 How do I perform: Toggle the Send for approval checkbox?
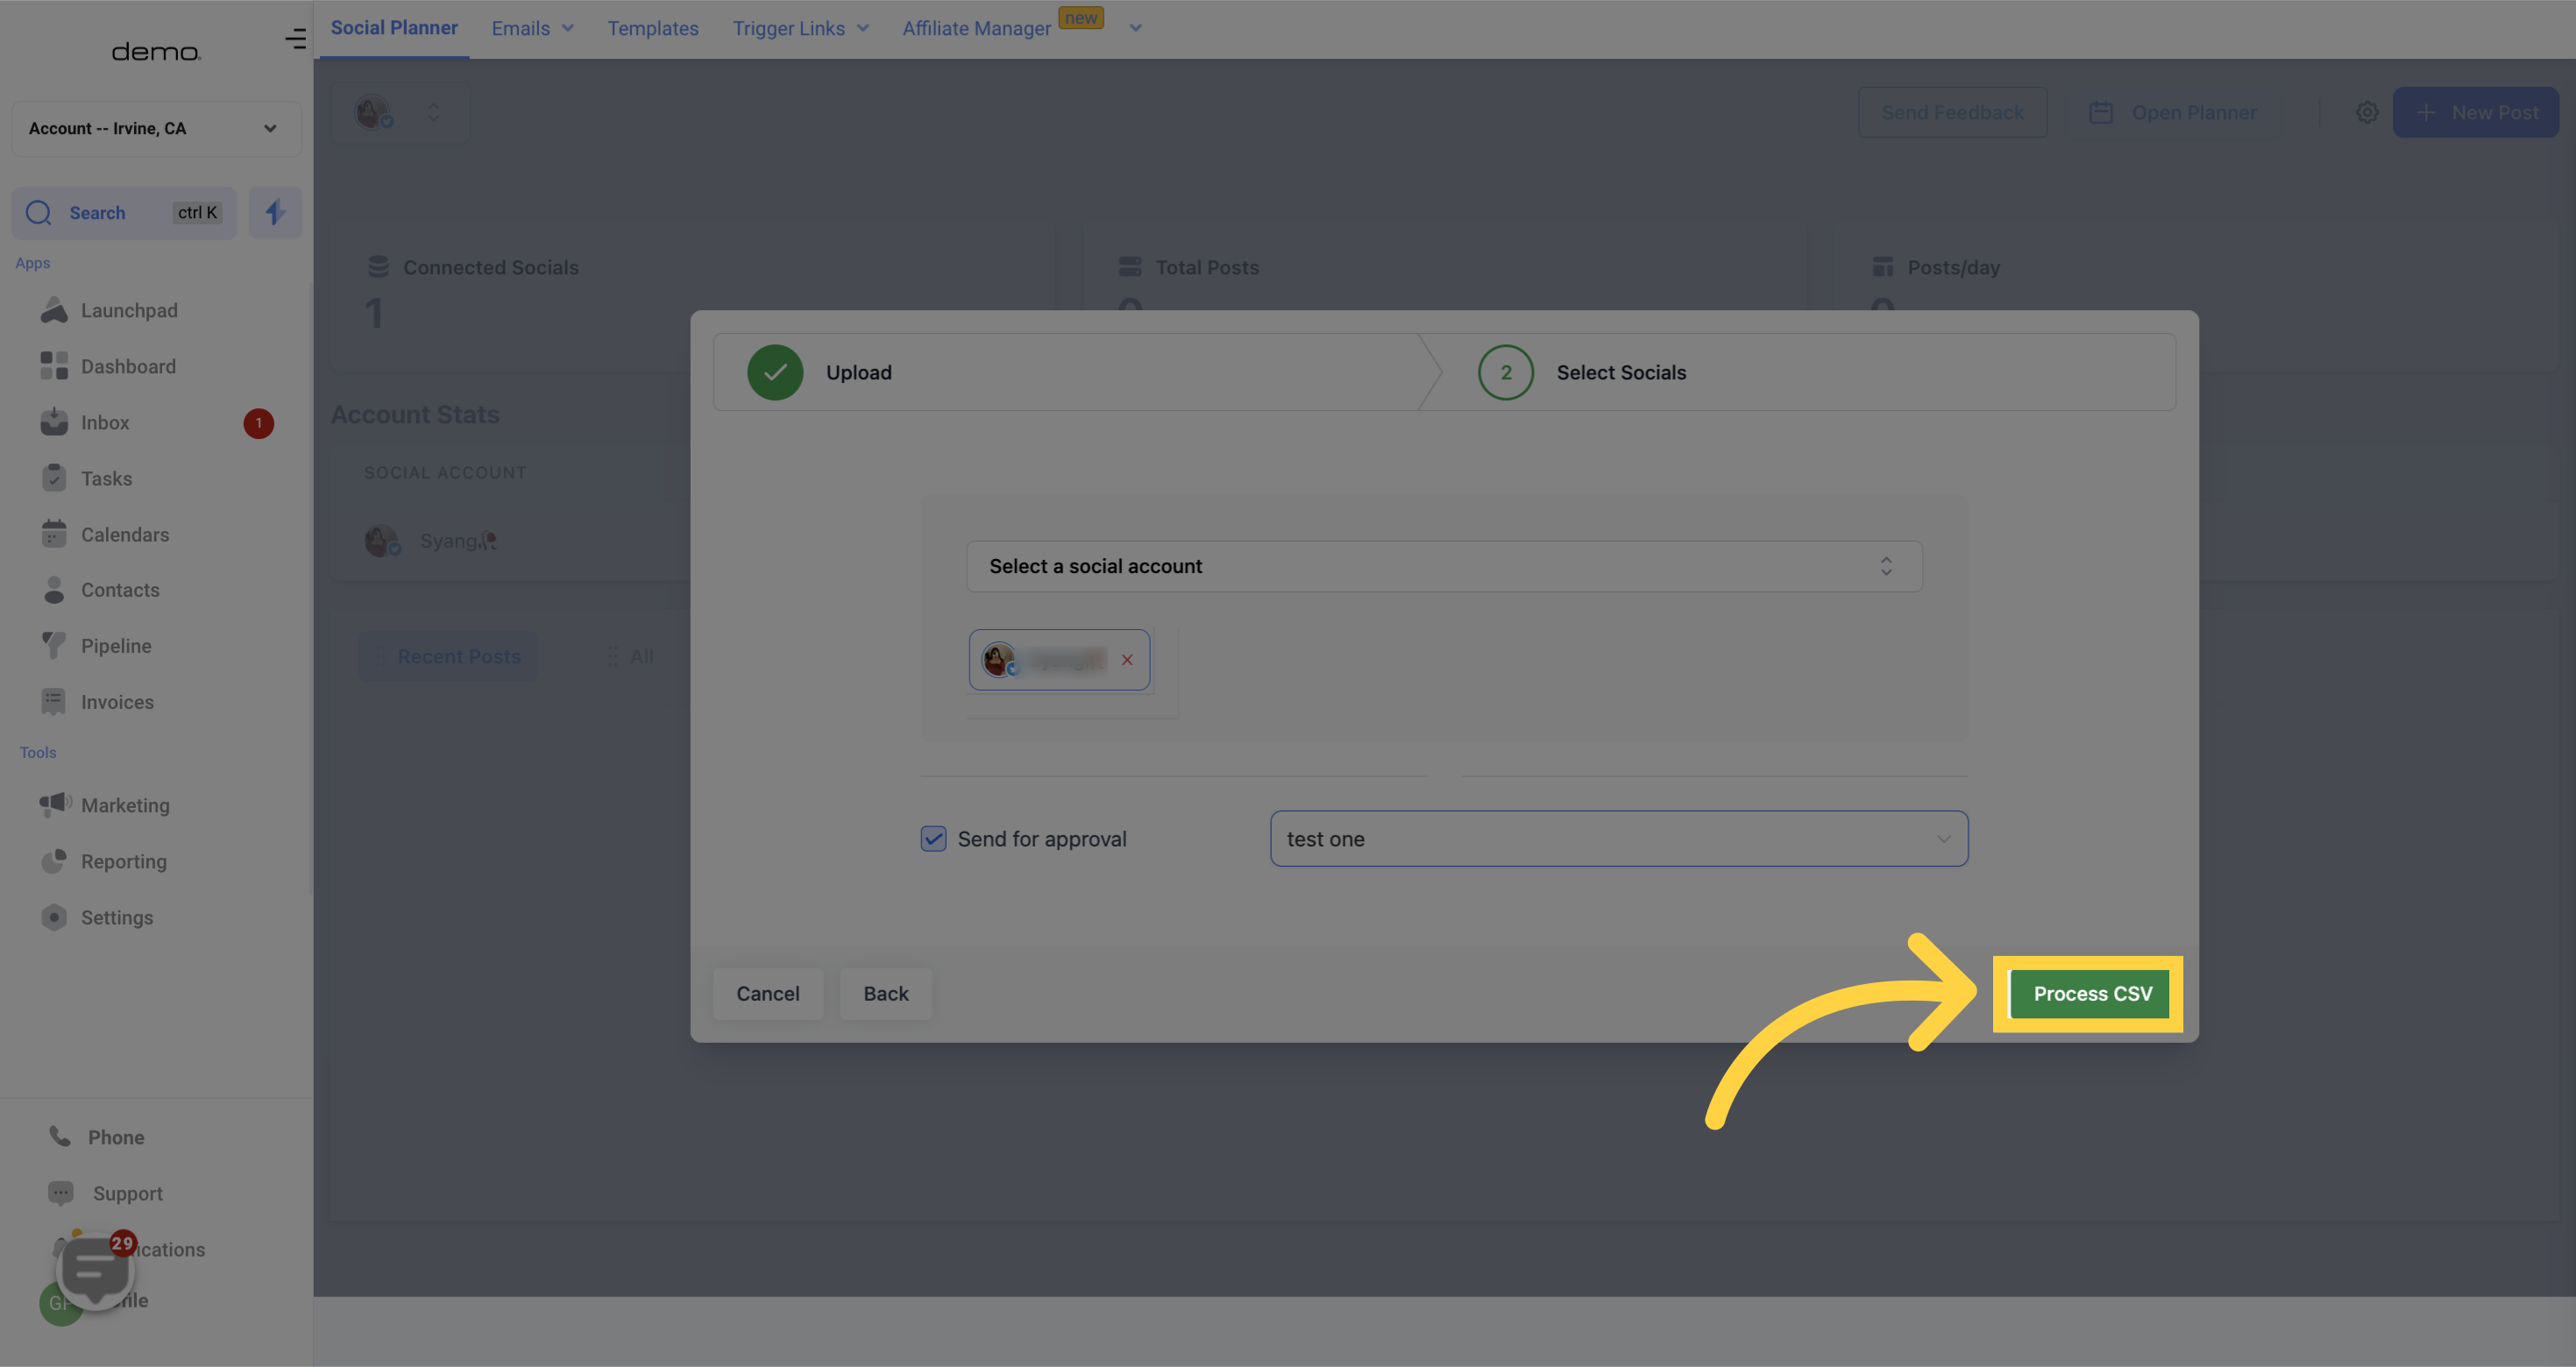coord(933,839)
